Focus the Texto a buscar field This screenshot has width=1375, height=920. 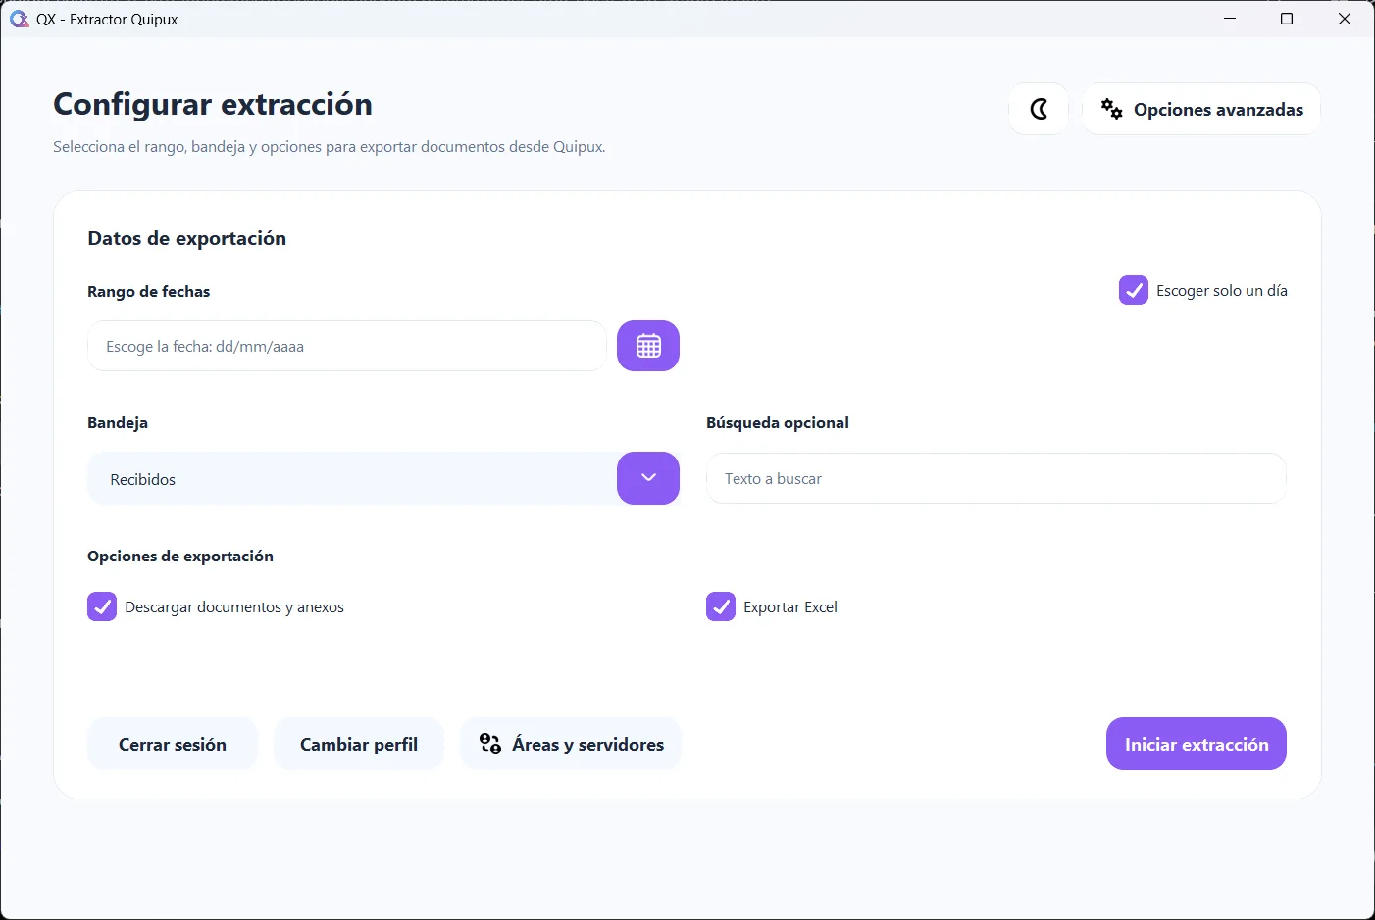tap(996, 478)
